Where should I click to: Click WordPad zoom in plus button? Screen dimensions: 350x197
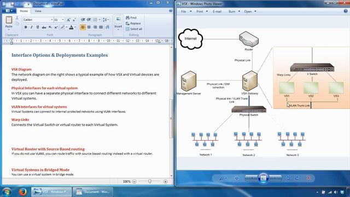click(x=165, y=182)
